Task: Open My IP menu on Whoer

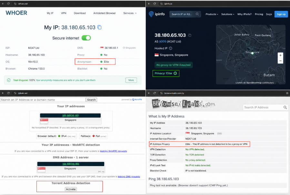Action: (x=50, y=13)
